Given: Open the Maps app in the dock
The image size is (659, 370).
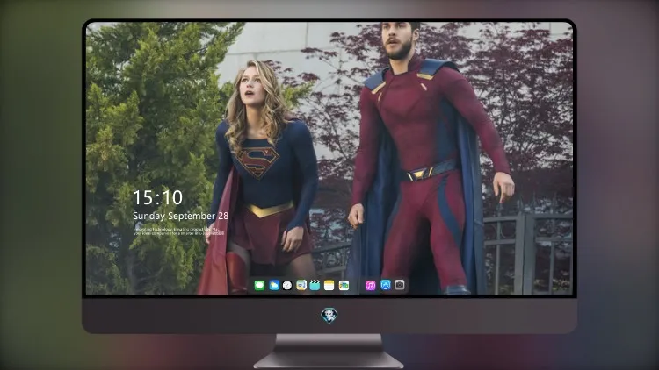Looking at the screenshot, I should point(301,285).
